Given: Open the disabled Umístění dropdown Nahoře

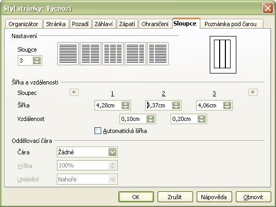Looking at the screenshot, I should point(87,179).
